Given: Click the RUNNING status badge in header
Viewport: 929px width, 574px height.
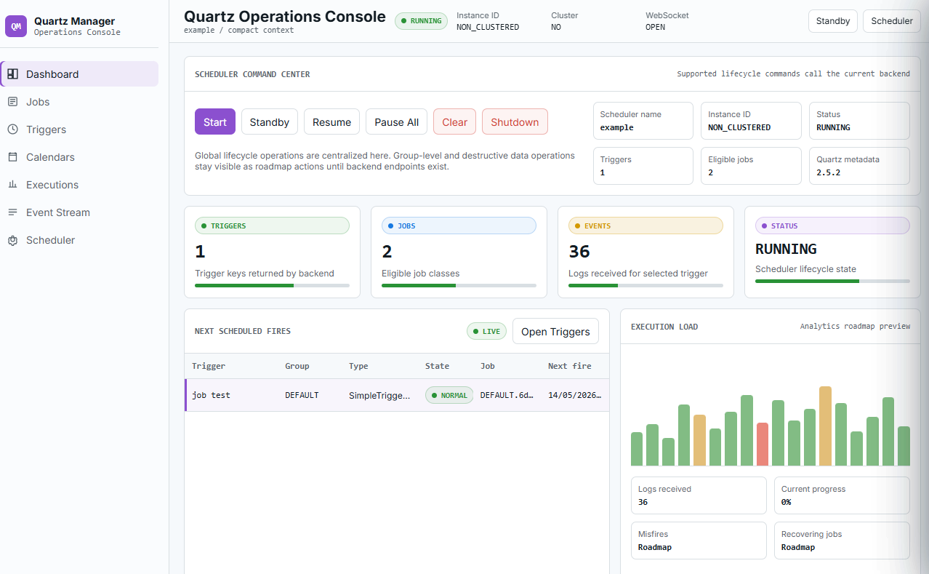Looking at the screenshot, I should (422, 21).
